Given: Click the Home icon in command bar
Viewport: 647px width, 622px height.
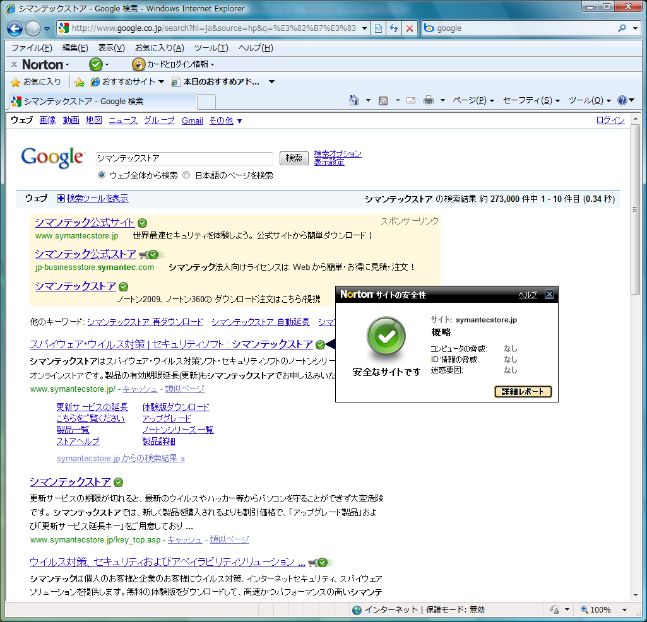Looking at the screenshot, I should [x=353, y=100].
